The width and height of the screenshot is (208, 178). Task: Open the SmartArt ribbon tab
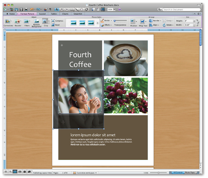77,14
